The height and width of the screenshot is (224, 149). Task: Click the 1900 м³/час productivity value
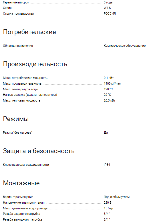pyautogui.click(x=112, y=83)
